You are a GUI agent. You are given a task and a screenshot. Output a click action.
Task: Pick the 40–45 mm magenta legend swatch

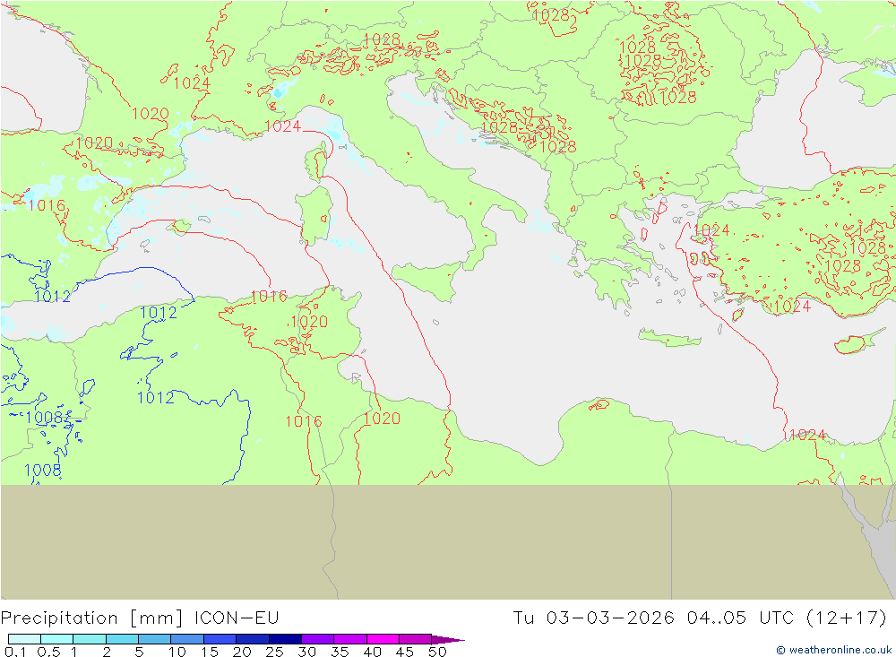[383, 639]
